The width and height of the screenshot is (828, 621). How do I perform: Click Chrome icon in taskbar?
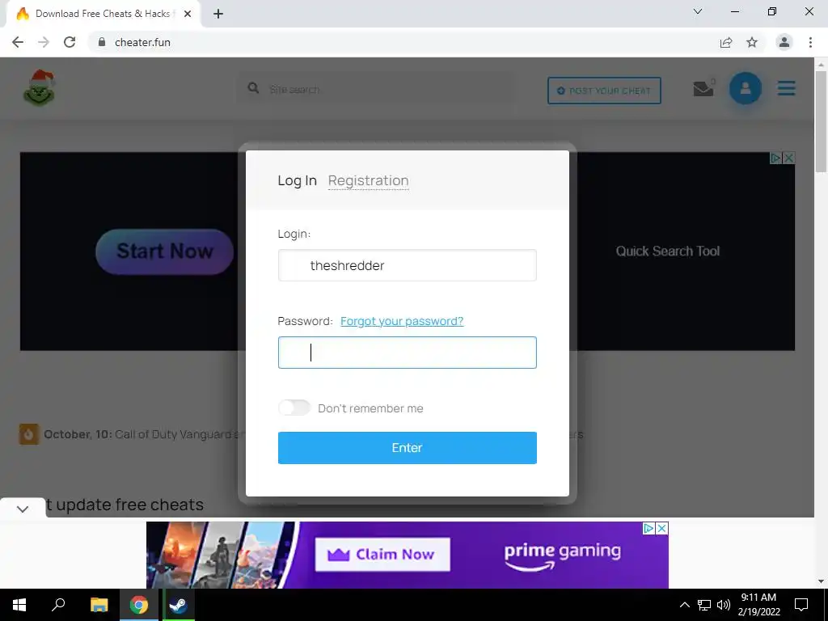(x=139, y=605)
